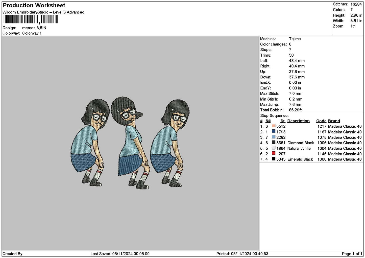Click the 'Created By:' footer label
This screenshot has width=365, height=258.
[13, 254]
